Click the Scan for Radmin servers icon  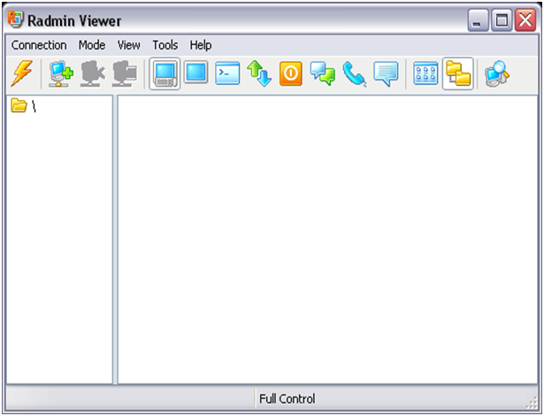coord(497,73)
